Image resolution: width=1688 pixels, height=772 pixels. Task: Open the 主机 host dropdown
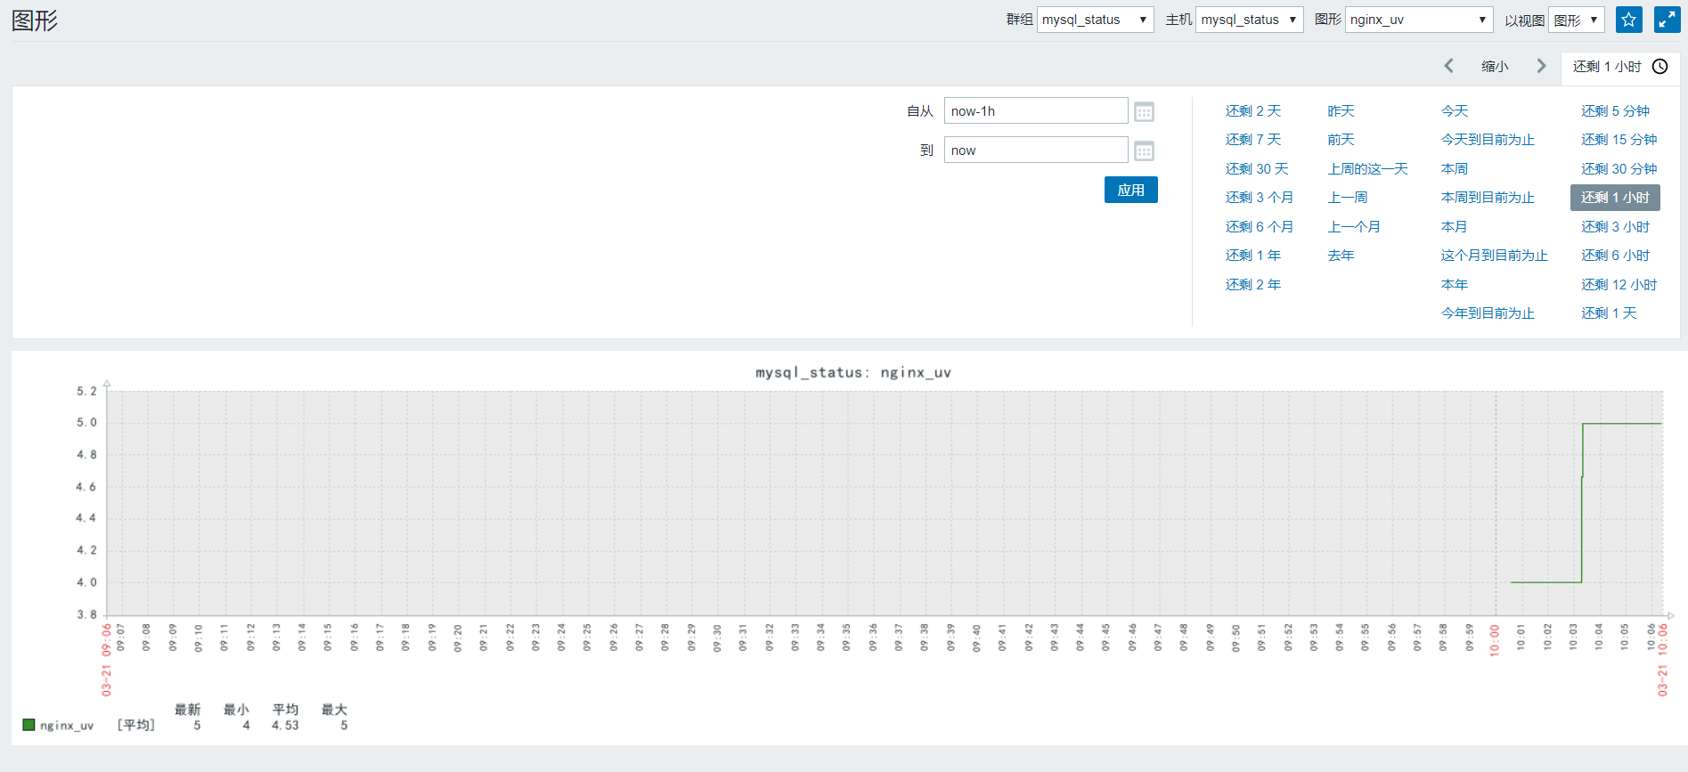tap(1249, 20)
